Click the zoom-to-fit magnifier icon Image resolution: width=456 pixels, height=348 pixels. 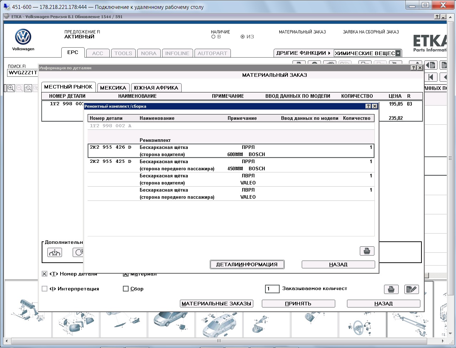28,88
